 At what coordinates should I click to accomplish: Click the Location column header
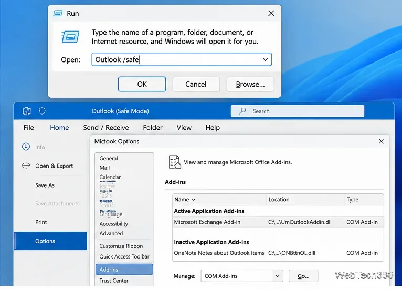pos(306,200)
